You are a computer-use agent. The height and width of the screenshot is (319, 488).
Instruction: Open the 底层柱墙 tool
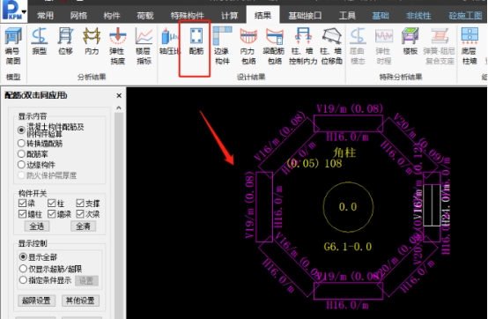[470, 46]
